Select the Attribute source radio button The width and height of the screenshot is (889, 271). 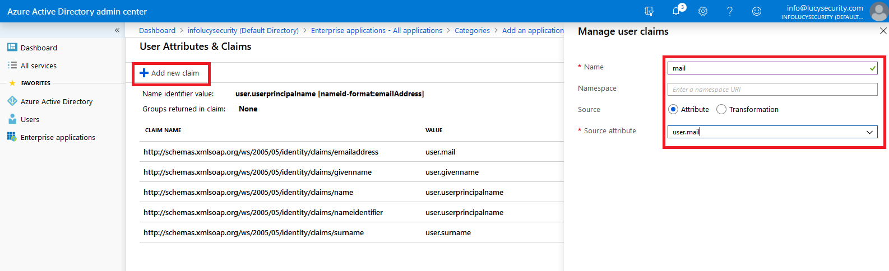673,109
